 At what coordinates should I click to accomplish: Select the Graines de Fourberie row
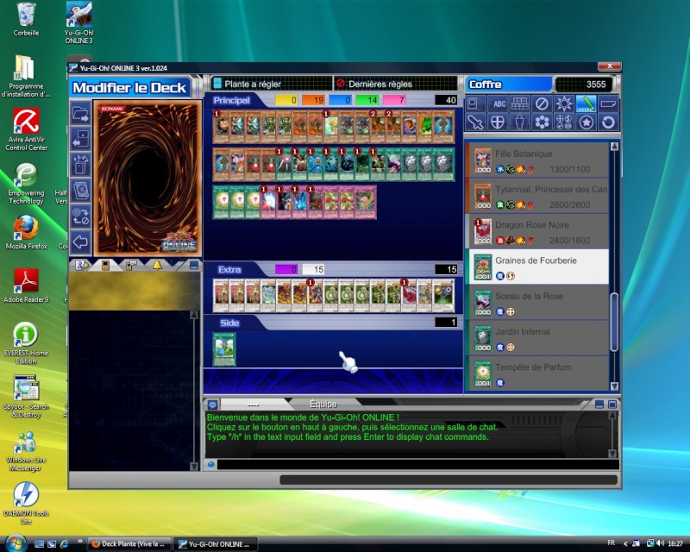tap(536, 267)
